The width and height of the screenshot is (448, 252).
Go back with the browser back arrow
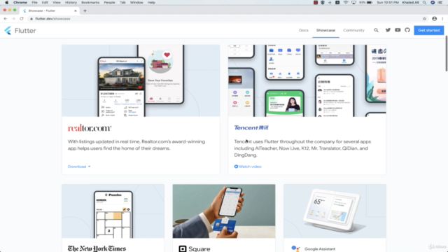[6, 19]
